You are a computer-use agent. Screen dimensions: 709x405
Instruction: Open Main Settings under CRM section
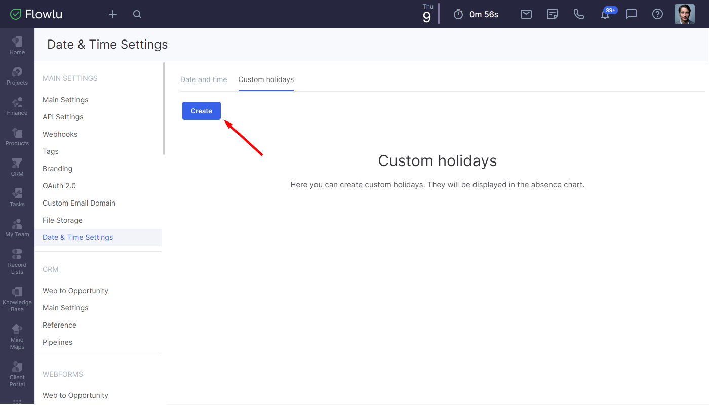pos(65,308)
